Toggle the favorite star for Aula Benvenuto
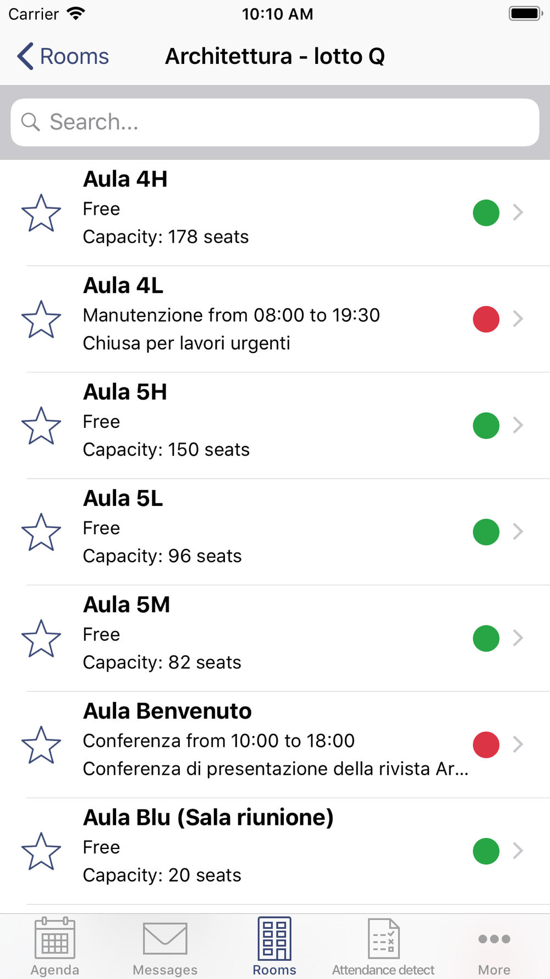This screenshot has width=550, height=979. 41,744
